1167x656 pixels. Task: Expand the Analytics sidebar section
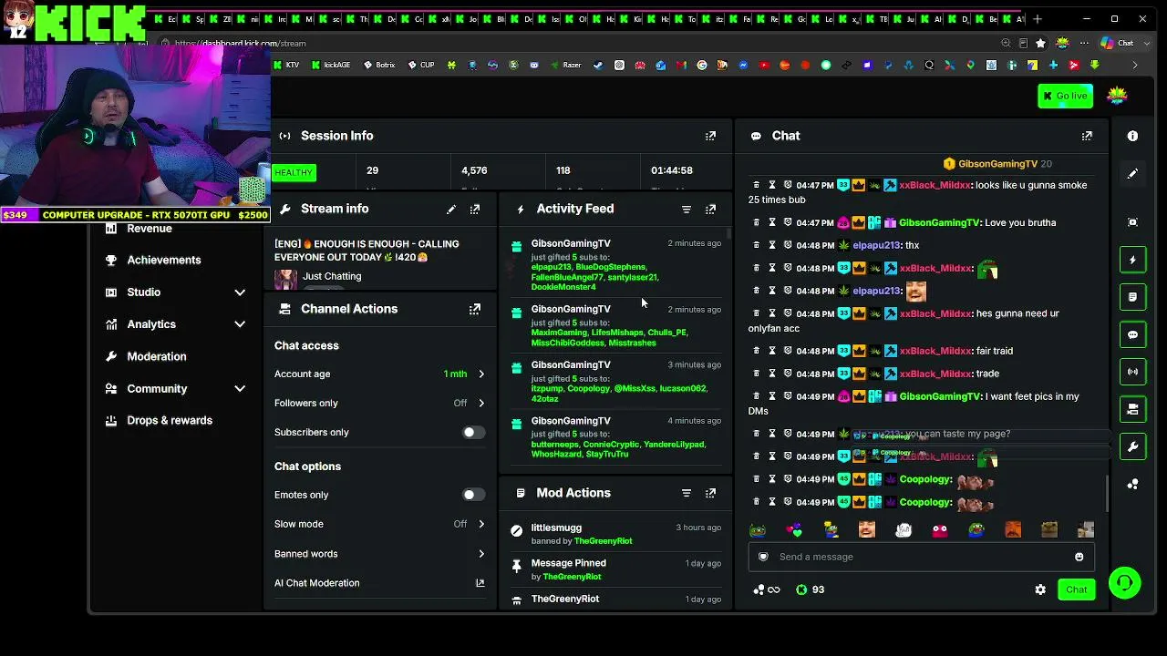point(240,324)
